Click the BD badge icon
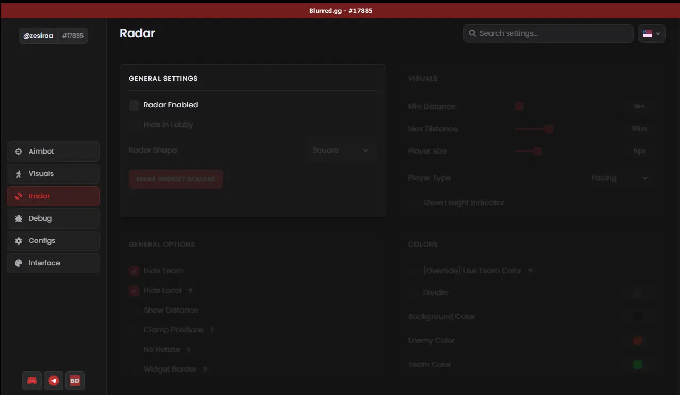The width and height of the screenshot is (680, 395). (x=75, y=381)
